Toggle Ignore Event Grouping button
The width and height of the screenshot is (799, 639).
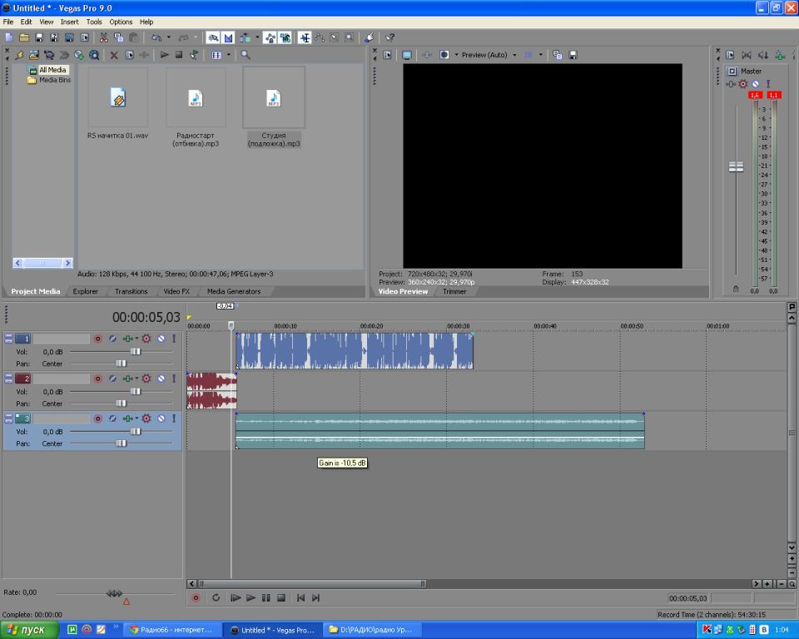[x=285, y=37]
